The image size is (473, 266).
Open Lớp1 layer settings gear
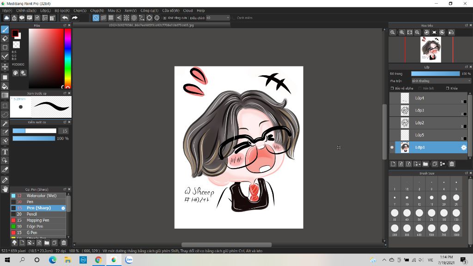464,147
